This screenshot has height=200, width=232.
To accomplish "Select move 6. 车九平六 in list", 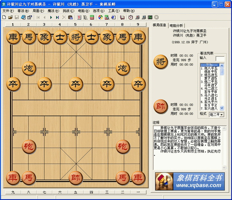I will pyautogui.click(x=209, y=102).
